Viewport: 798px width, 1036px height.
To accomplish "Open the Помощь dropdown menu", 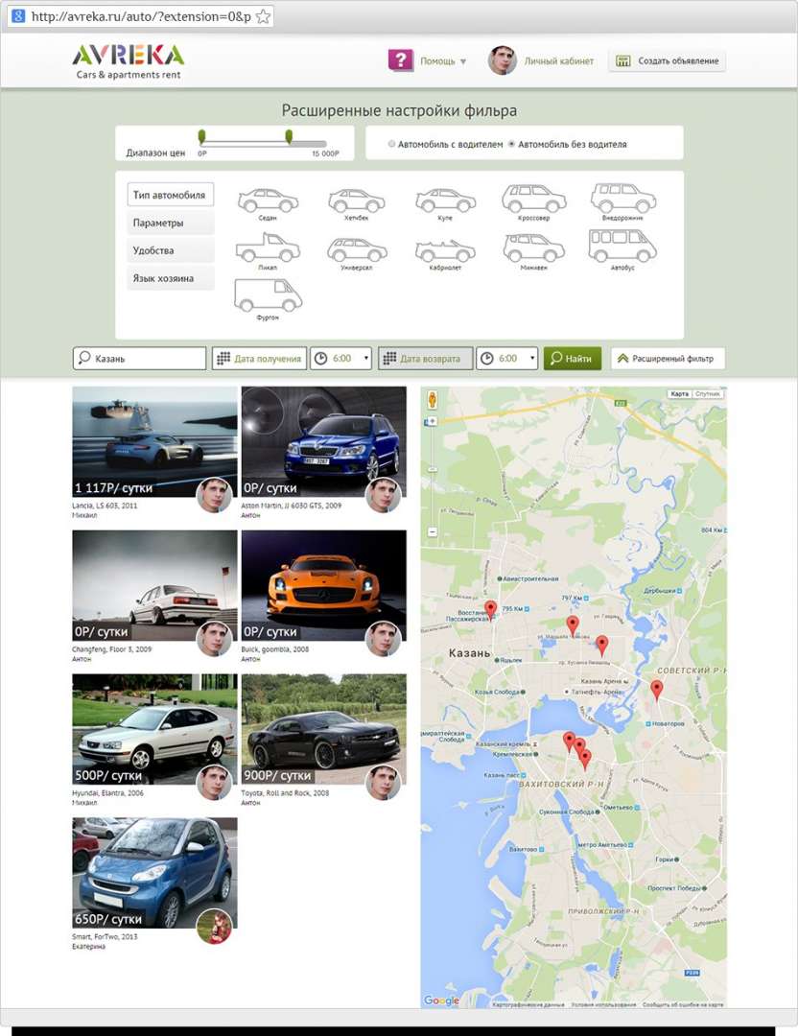I will (x=443, y=60).
